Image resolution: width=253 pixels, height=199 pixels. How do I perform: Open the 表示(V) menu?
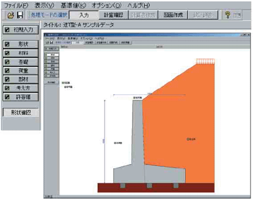point(45,6)
